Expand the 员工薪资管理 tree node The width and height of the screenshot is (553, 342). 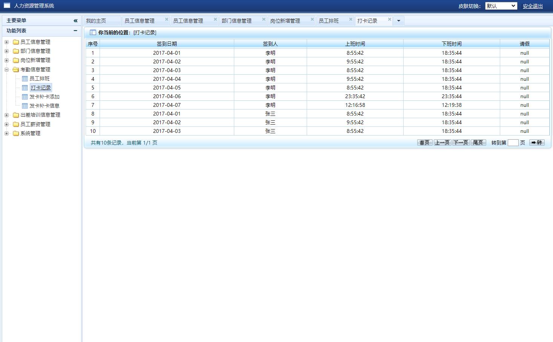coord(6,124)
